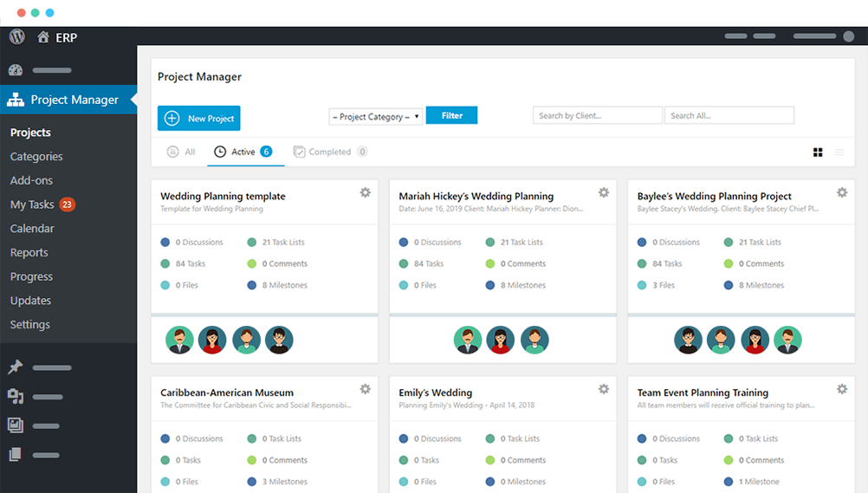Click the plus icon on New Project
This screenshot has width=868, height=493.
pyautogui.click(x=172, y=119)
